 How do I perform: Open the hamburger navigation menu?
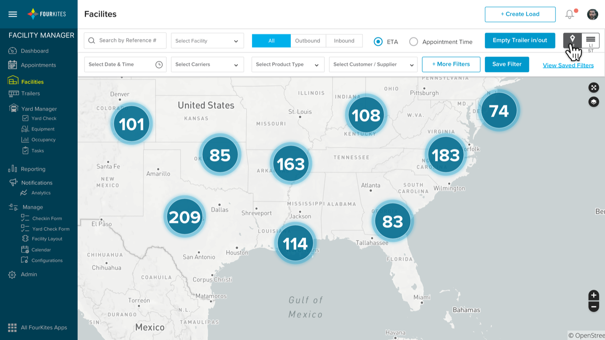pyautogui.click(x=13, y=14)
